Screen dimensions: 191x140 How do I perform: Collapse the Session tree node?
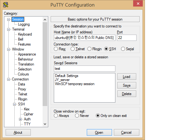pos(8,19)
